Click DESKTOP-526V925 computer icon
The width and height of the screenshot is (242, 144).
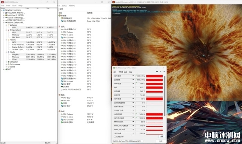point(3,10)
